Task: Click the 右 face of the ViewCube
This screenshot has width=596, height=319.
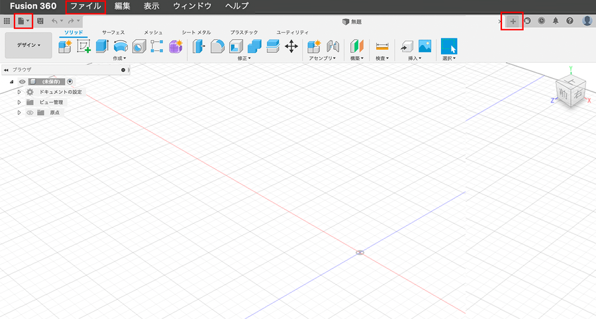Action: pos(579,95)
